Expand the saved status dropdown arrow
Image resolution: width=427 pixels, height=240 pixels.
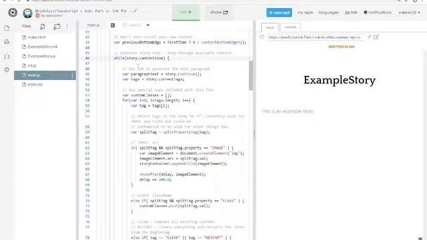(148, 25)
